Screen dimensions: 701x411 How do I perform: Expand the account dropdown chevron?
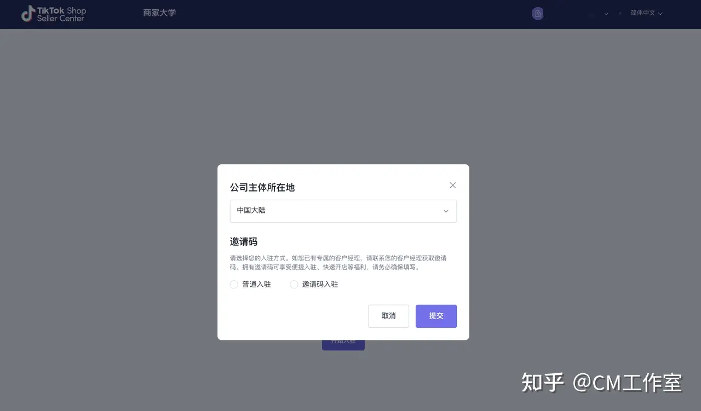pyautogui.click(x=606, y=14)
